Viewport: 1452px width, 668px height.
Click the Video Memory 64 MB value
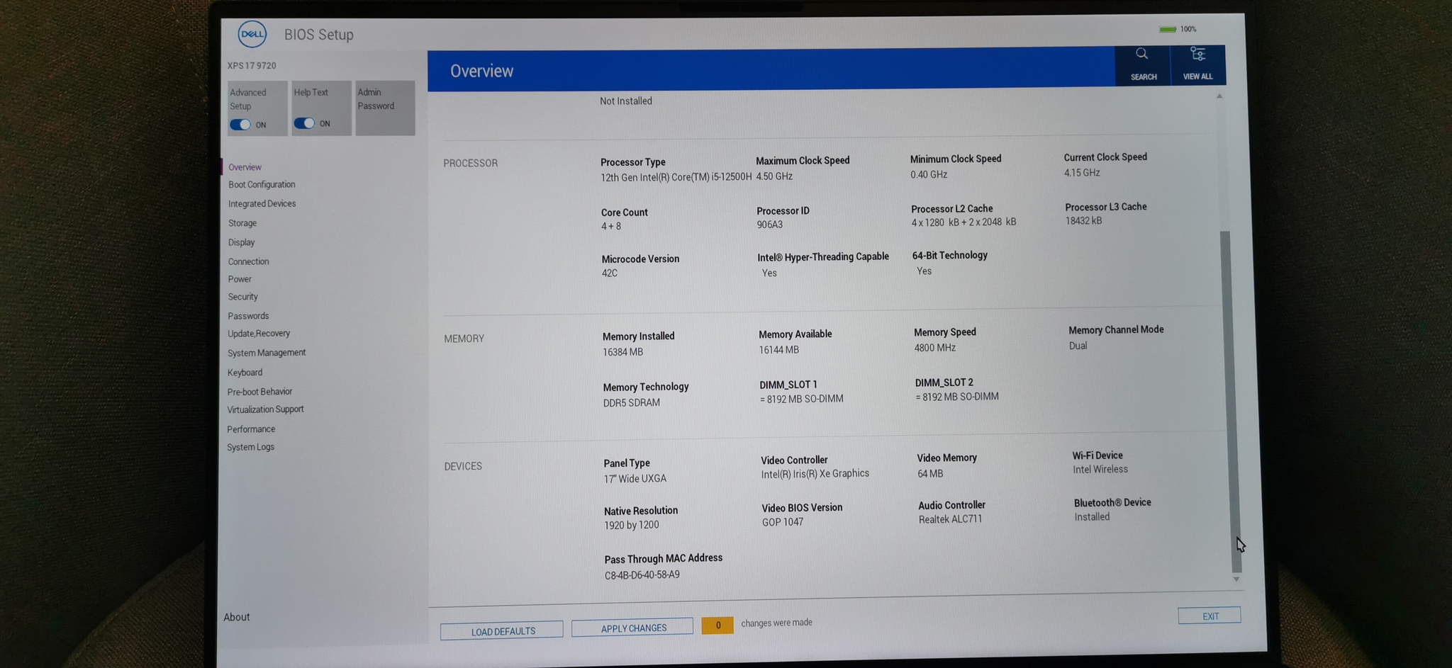[x=930, y=473]
